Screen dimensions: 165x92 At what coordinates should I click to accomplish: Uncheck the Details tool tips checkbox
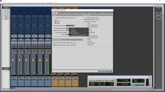(55, 23)
